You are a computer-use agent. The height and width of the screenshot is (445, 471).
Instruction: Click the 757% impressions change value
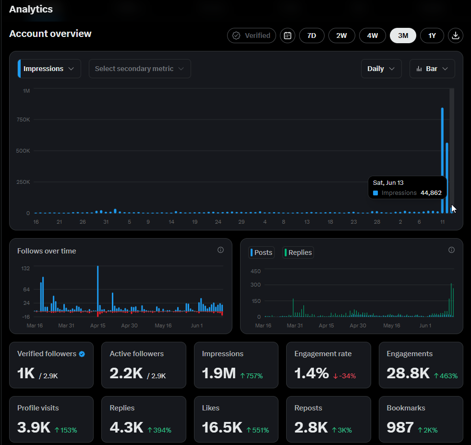pos(252,376)
